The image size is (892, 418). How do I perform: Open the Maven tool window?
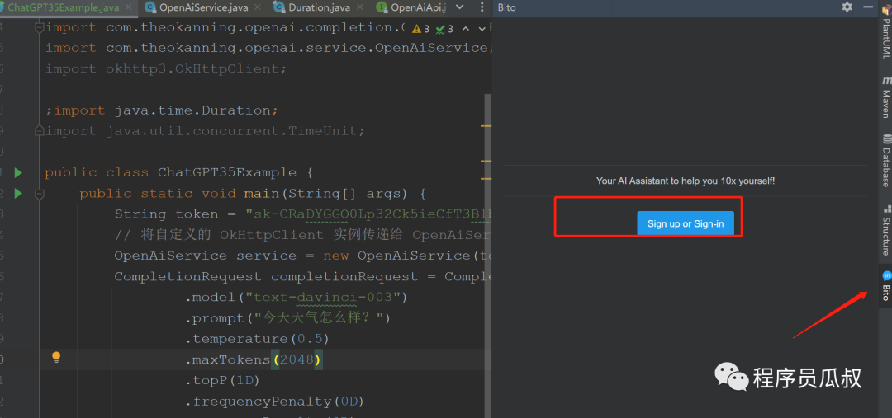tap(885, 96)
